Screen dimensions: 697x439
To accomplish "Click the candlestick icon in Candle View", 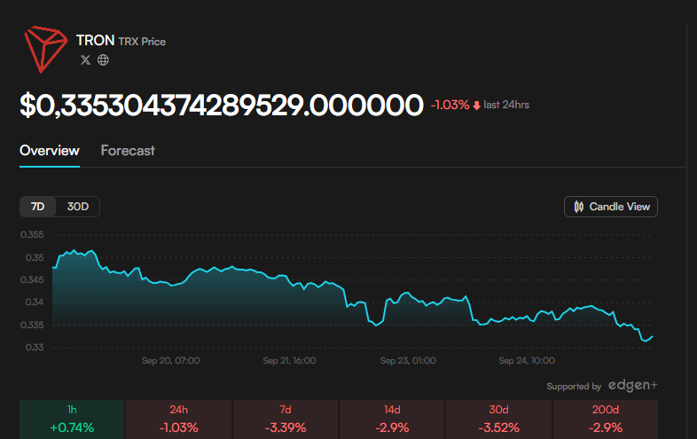I will point(579,207).
